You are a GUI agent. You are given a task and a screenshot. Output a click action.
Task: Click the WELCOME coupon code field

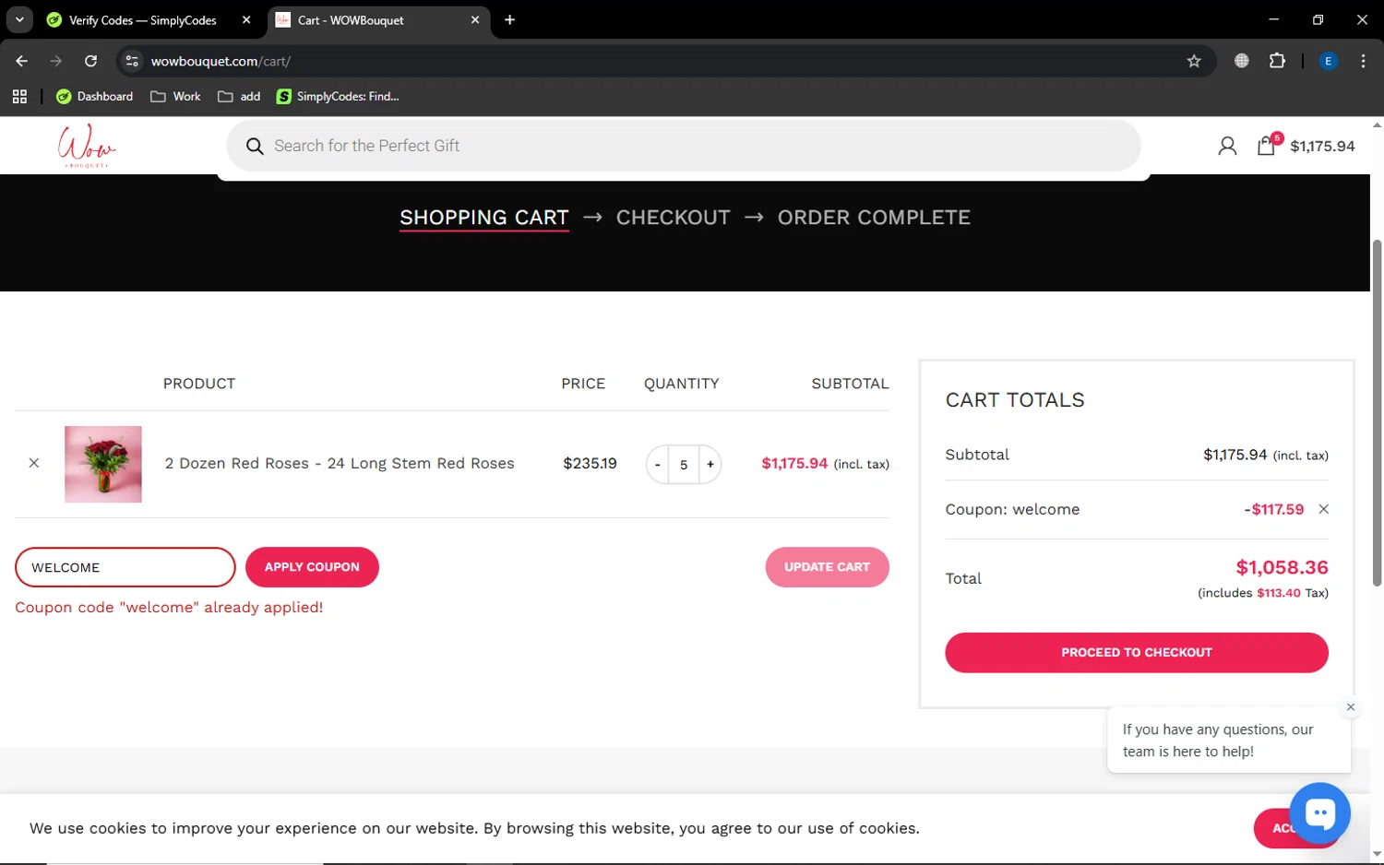pos(125,567)
